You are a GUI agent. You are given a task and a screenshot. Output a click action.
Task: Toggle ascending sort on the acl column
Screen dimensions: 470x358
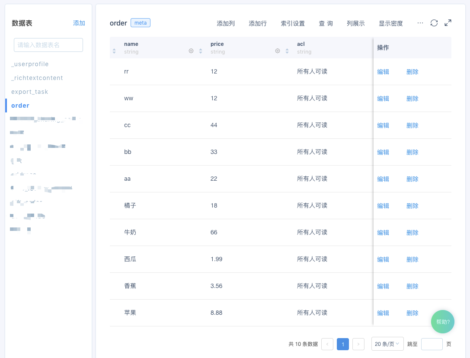(286, 48)
